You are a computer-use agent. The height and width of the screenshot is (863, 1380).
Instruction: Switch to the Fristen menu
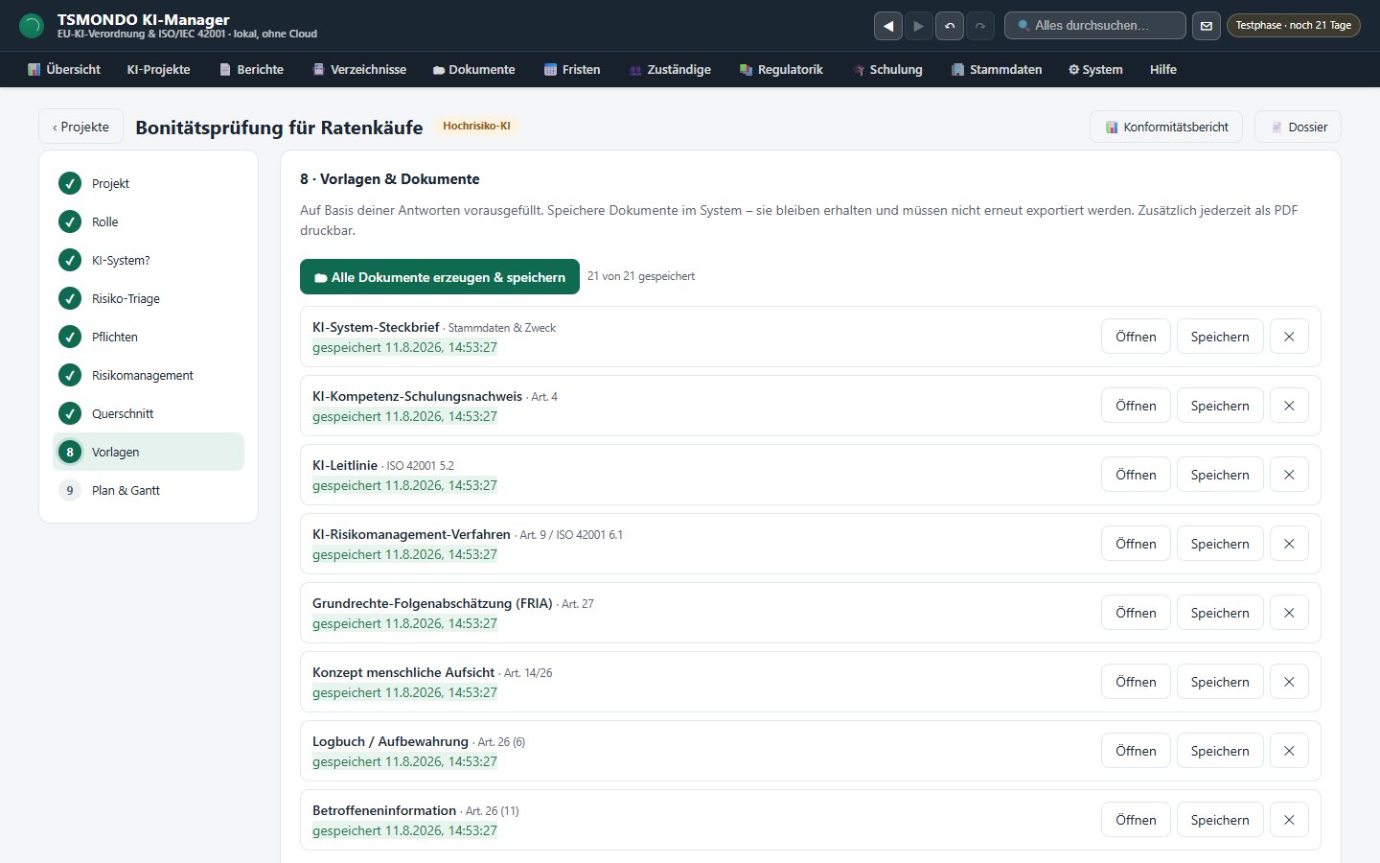point(571,69)
